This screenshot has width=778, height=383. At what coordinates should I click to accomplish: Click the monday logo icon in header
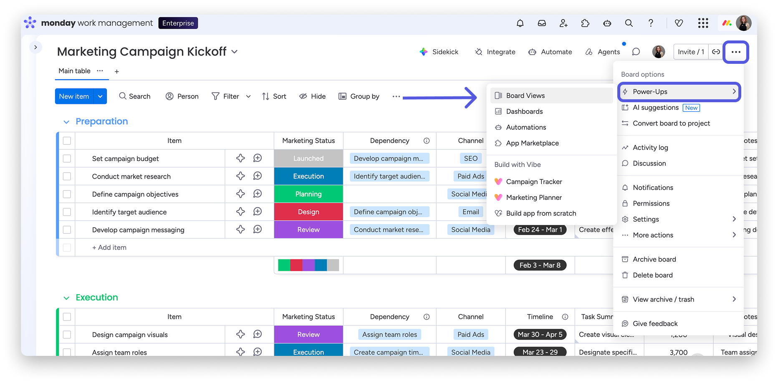[x=727, y=23]
